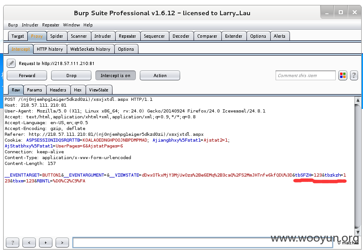
Task: Click the next match arrow button
Action: tap(62, 242)
